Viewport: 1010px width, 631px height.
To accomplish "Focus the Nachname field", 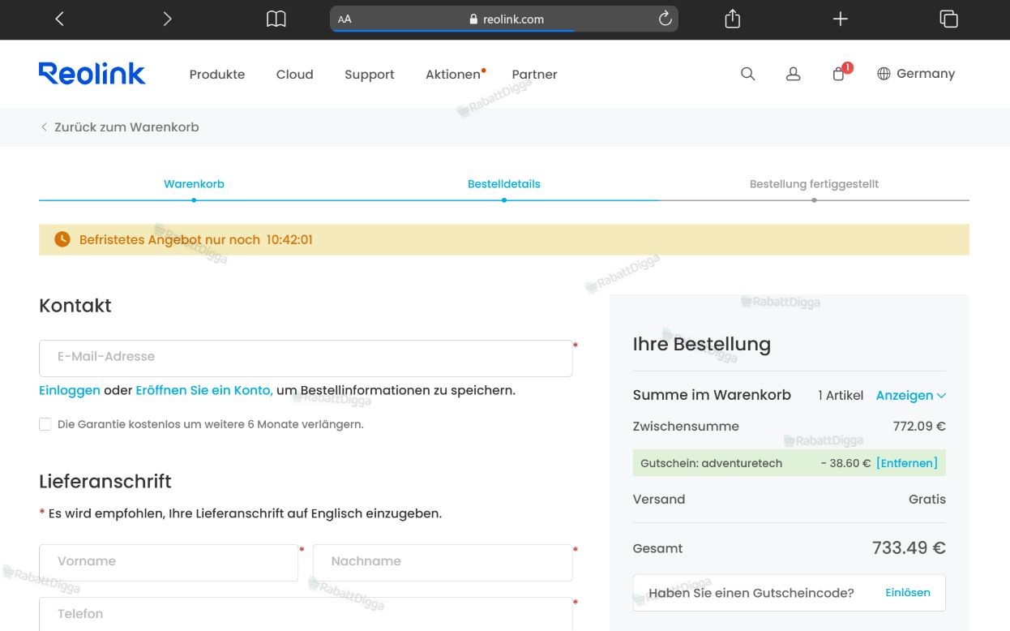I will point(443,562).
